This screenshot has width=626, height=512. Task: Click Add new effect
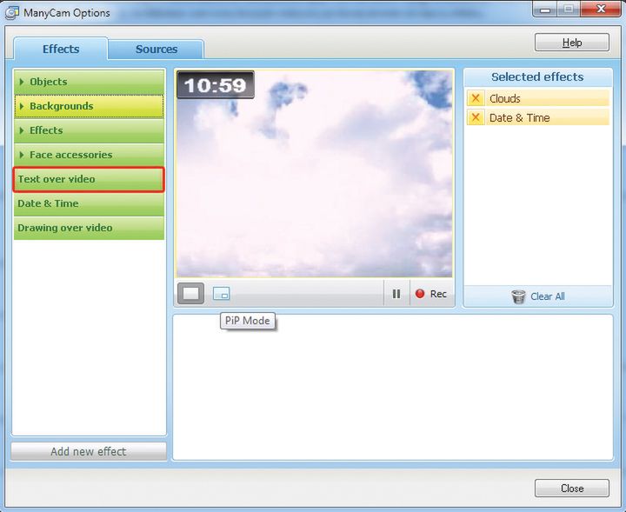[89, 451]
